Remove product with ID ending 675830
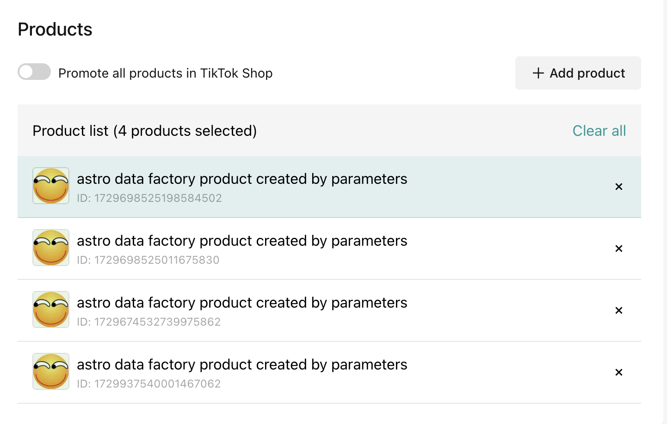667x424 pixels. pyautogui.click(x=619, y=248)
